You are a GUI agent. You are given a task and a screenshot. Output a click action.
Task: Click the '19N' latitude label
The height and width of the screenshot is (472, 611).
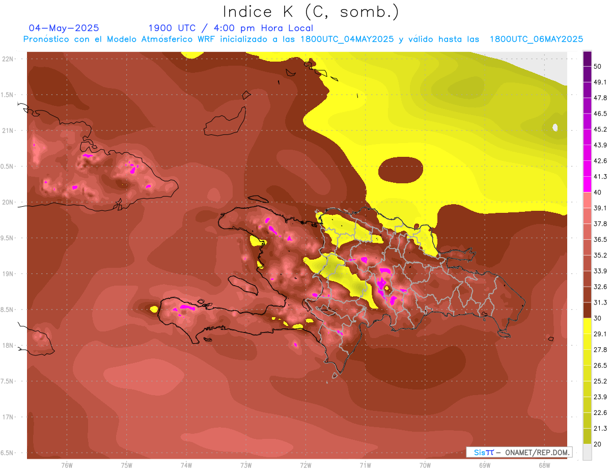[8, 273]
